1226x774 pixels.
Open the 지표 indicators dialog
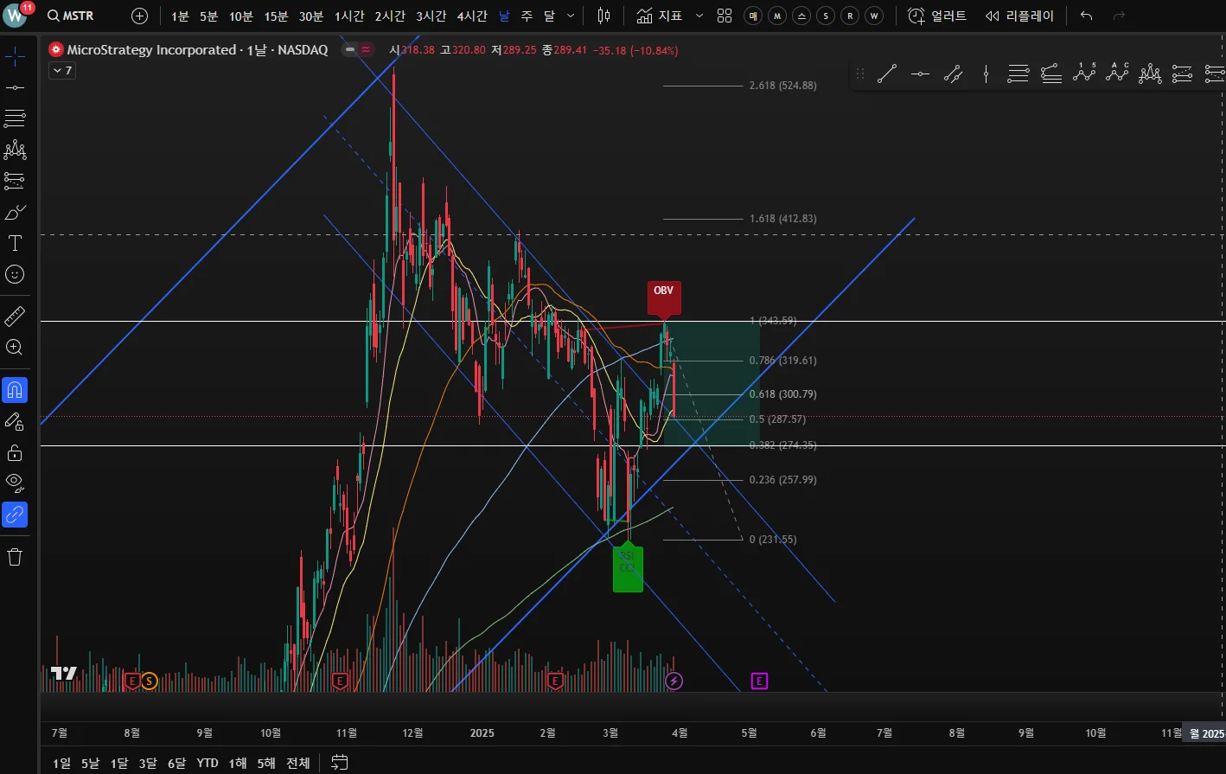point(659,16)
